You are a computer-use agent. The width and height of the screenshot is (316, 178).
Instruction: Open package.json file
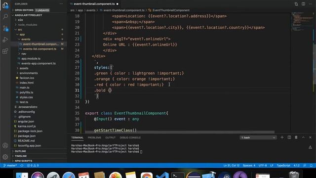tap(27, 136)
